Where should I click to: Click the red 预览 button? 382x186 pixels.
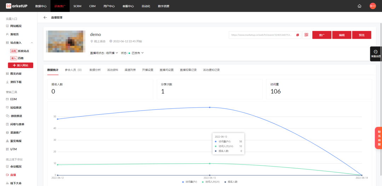pyautogui.click(x=361, y=35)
